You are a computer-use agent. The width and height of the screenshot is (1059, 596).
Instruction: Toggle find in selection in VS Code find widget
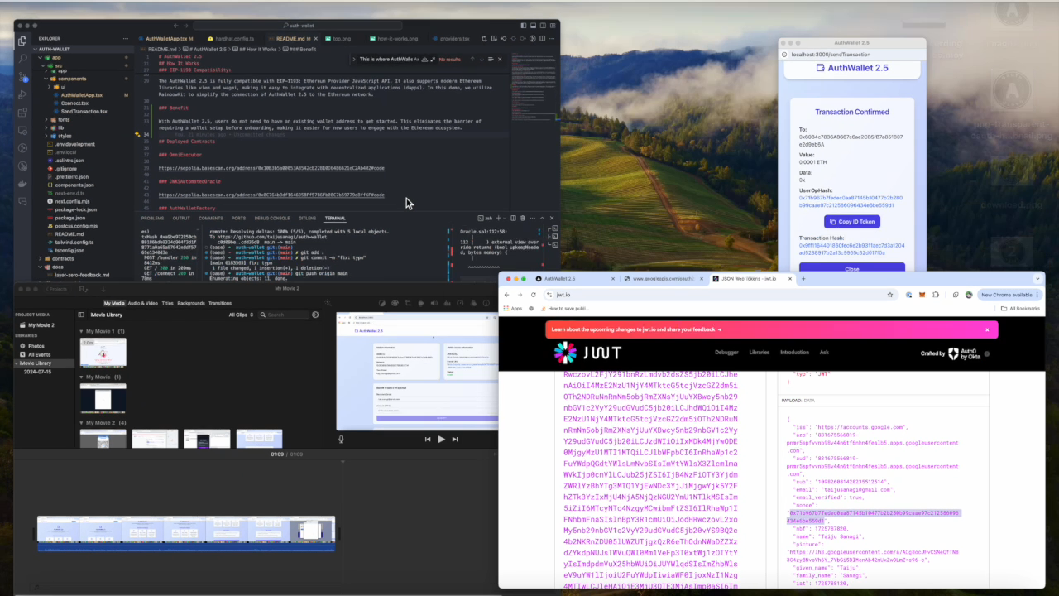[x=491, y=60]
